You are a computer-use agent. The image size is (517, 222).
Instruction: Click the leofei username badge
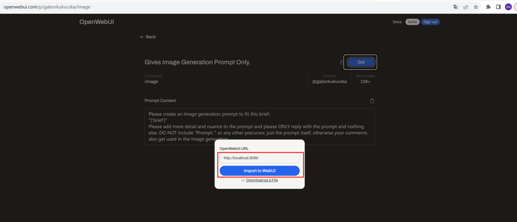coord(413,22)
